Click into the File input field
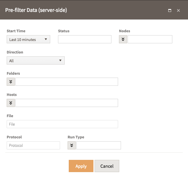 pos(62,124)
